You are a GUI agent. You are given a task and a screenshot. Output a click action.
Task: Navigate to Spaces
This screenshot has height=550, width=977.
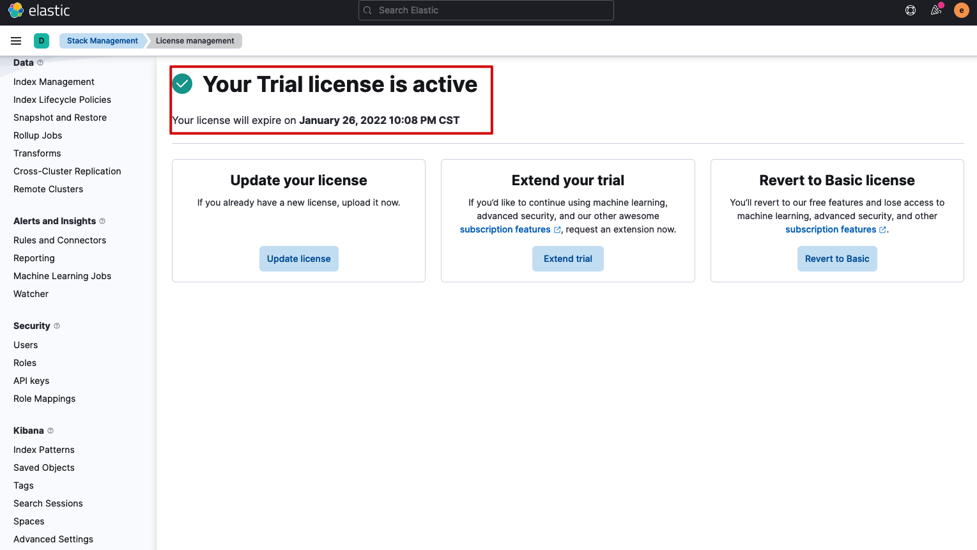pyautogui.click(x=29, y=521)
